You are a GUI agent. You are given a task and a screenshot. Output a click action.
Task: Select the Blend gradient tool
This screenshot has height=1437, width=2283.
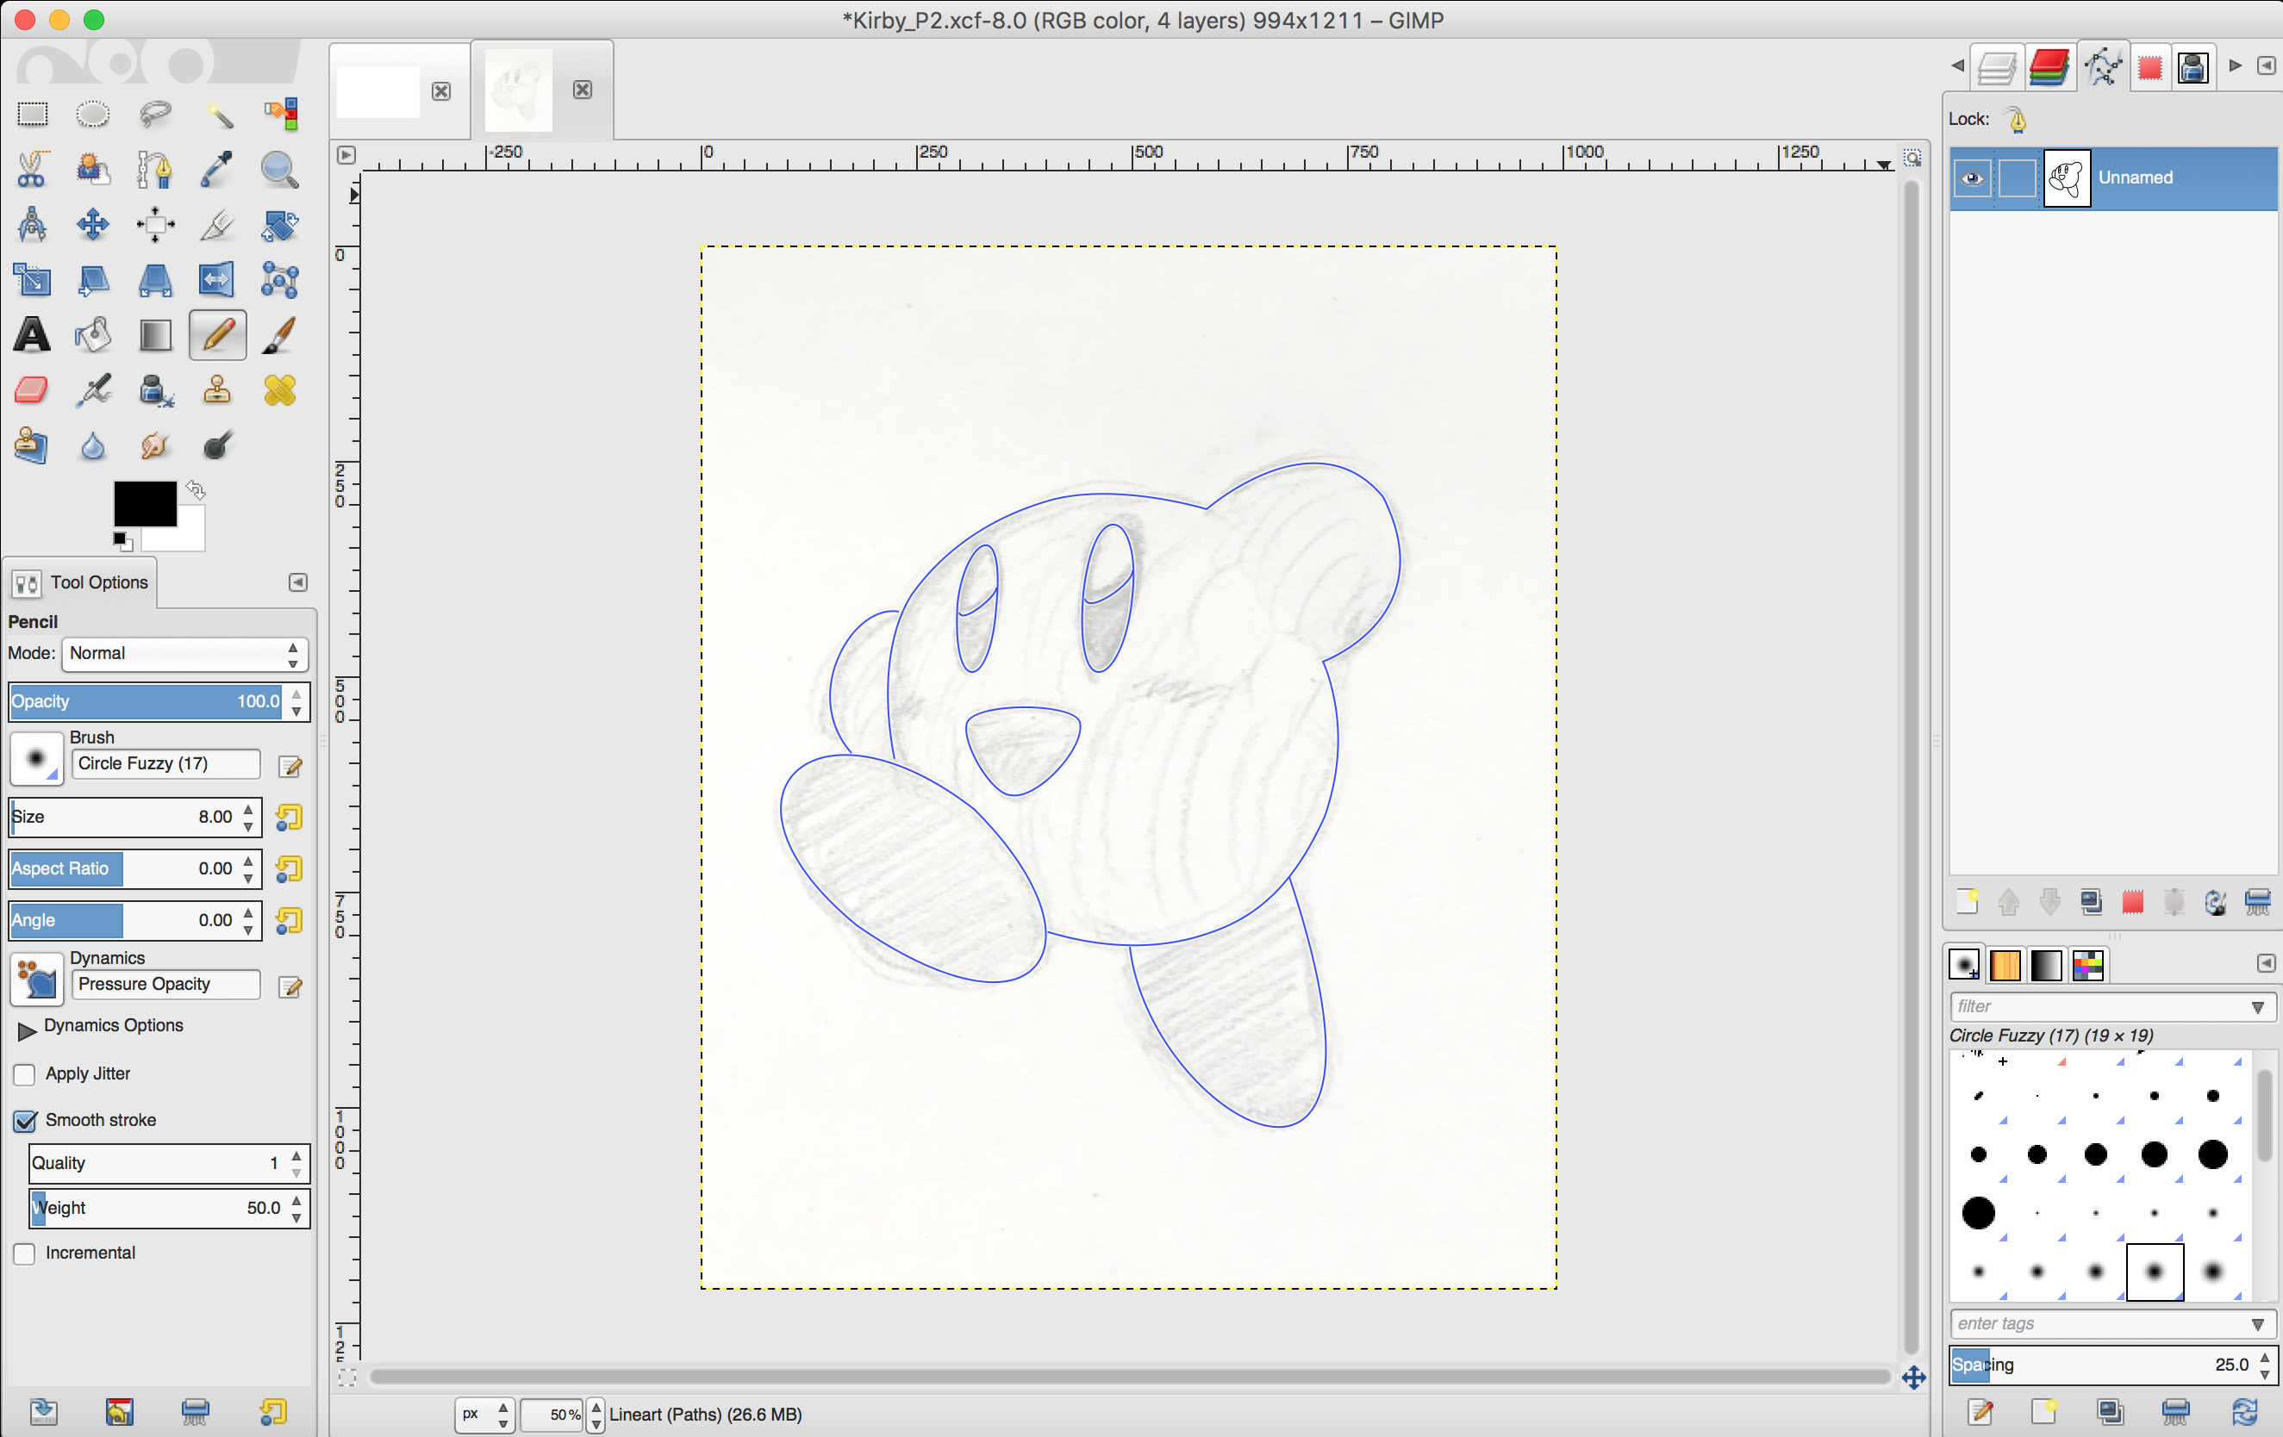pyautogui.click(x=155, y=334)
